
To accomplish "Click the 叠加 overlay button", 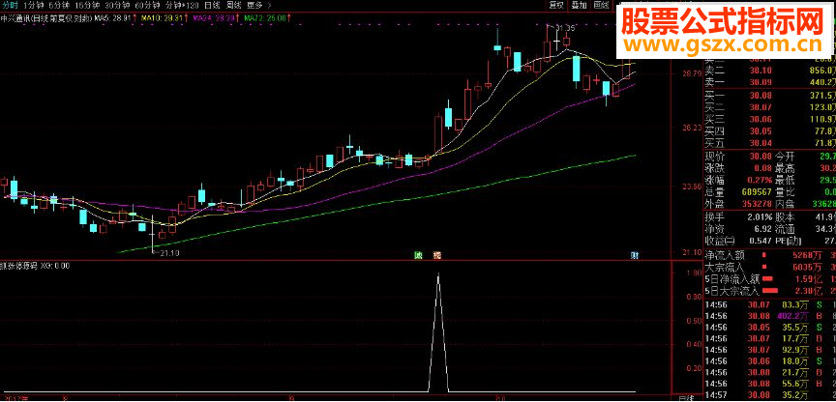I will pyautogui.click(x=579, y=6).
